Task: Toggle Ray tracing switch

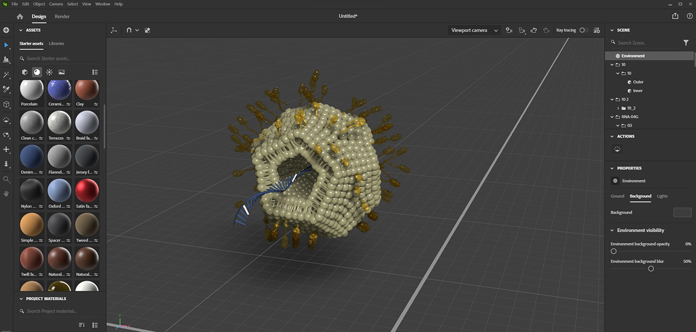Action: coord(583,30)
